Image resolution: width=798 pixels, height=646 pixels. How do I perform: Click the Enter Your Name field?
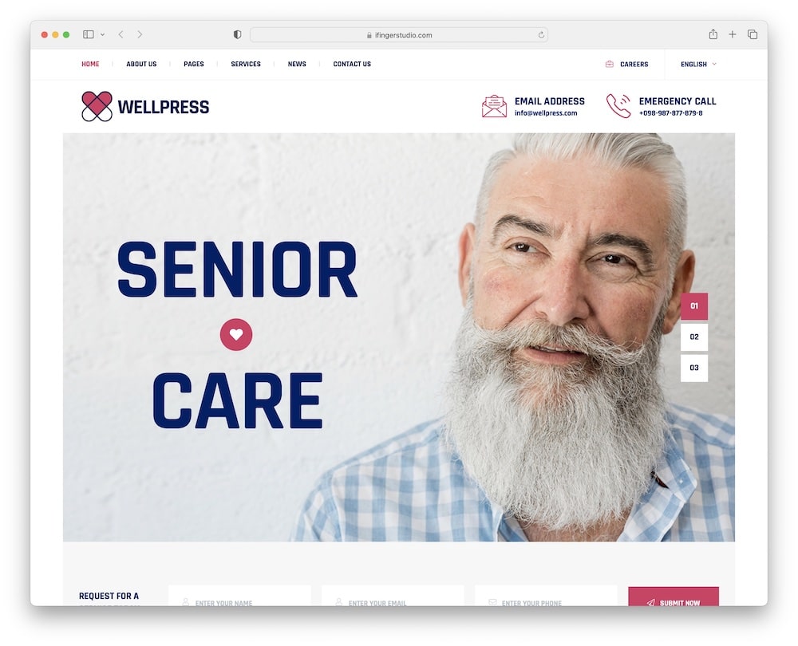[239, 596]
